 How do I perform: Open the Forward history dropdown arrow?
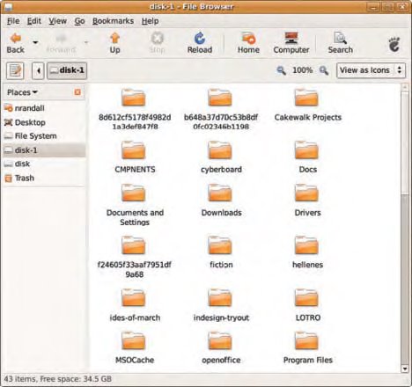click(86, 42)
